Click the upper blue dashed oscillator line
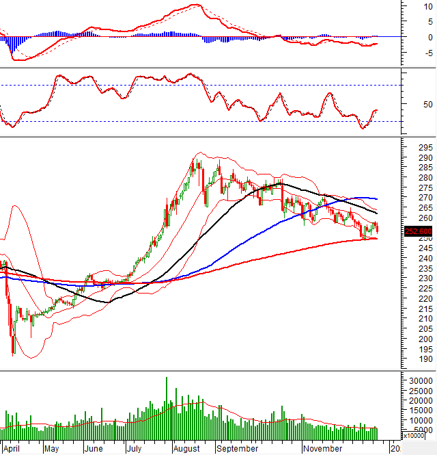The image size is (437, 455). [205, 85]
